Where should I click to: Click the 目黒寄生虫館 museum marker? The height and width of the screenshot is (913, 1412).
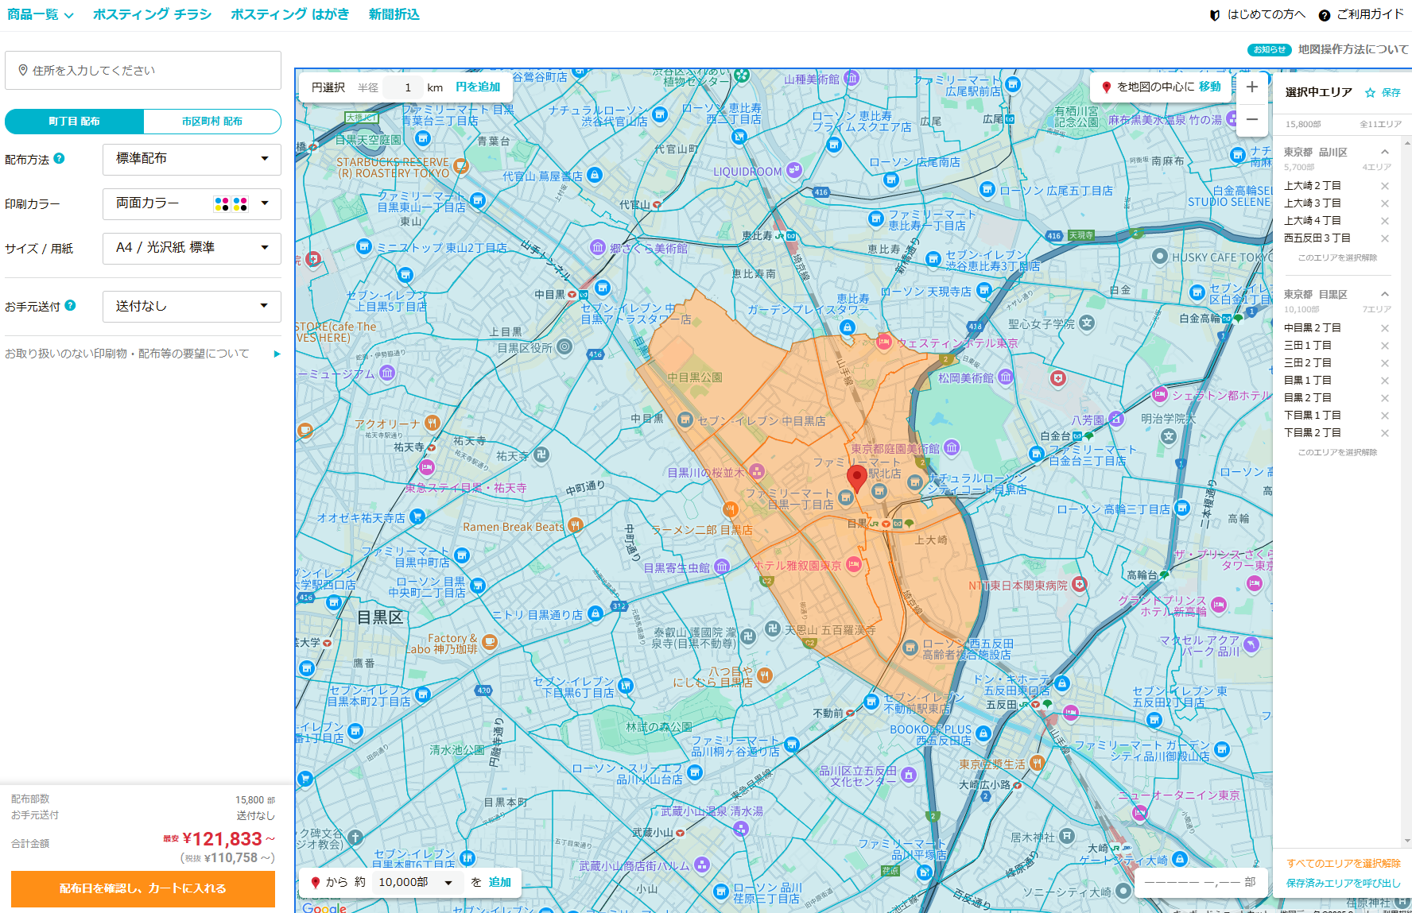click(722, 567)
